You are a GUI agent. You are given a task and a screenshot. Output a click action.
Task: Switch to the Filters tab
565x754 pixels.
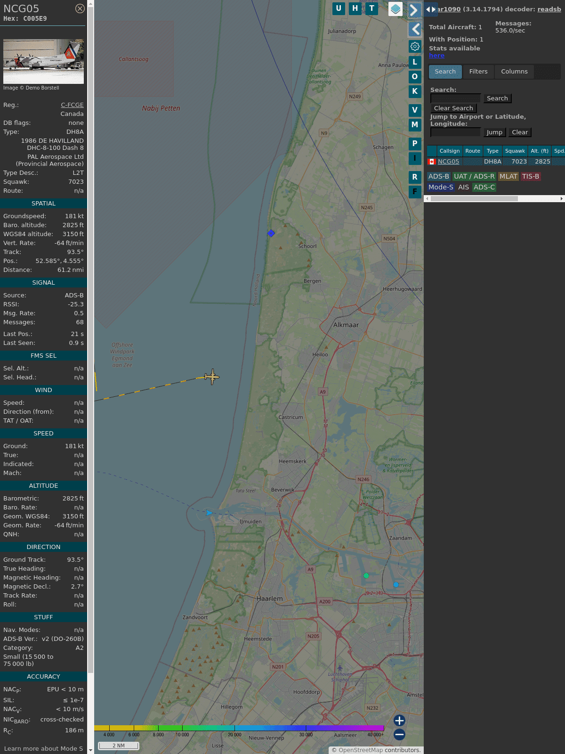point(478,72)
